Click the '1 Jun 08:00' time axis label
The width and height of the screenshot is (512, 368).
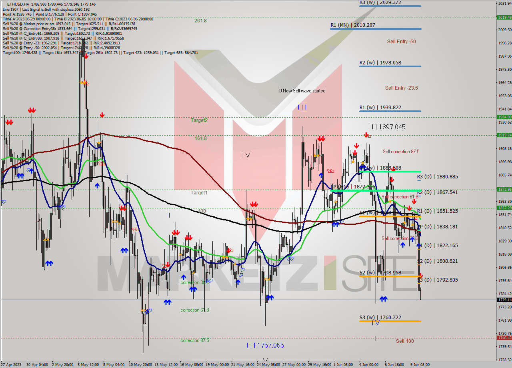[x=343, y=365]
